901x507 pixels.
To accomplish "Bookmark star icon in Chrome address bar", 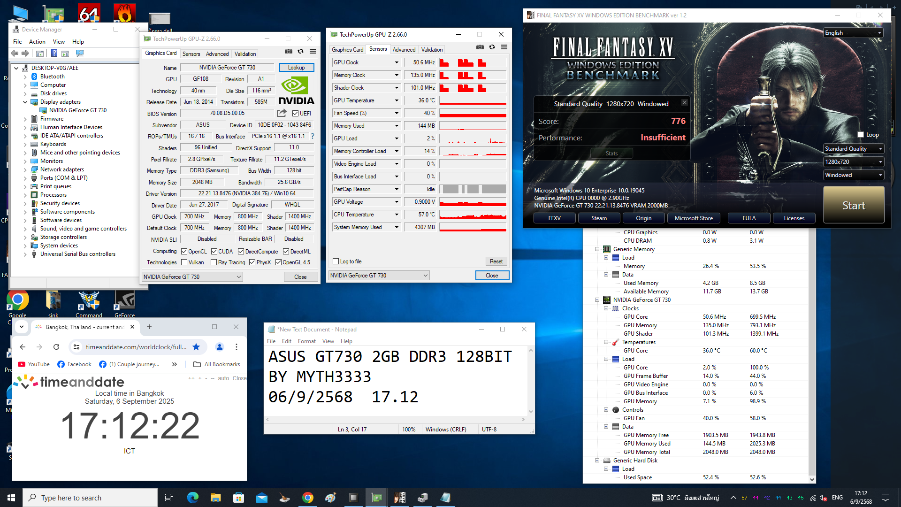I will pyautogui.click(x=196, y=347).
